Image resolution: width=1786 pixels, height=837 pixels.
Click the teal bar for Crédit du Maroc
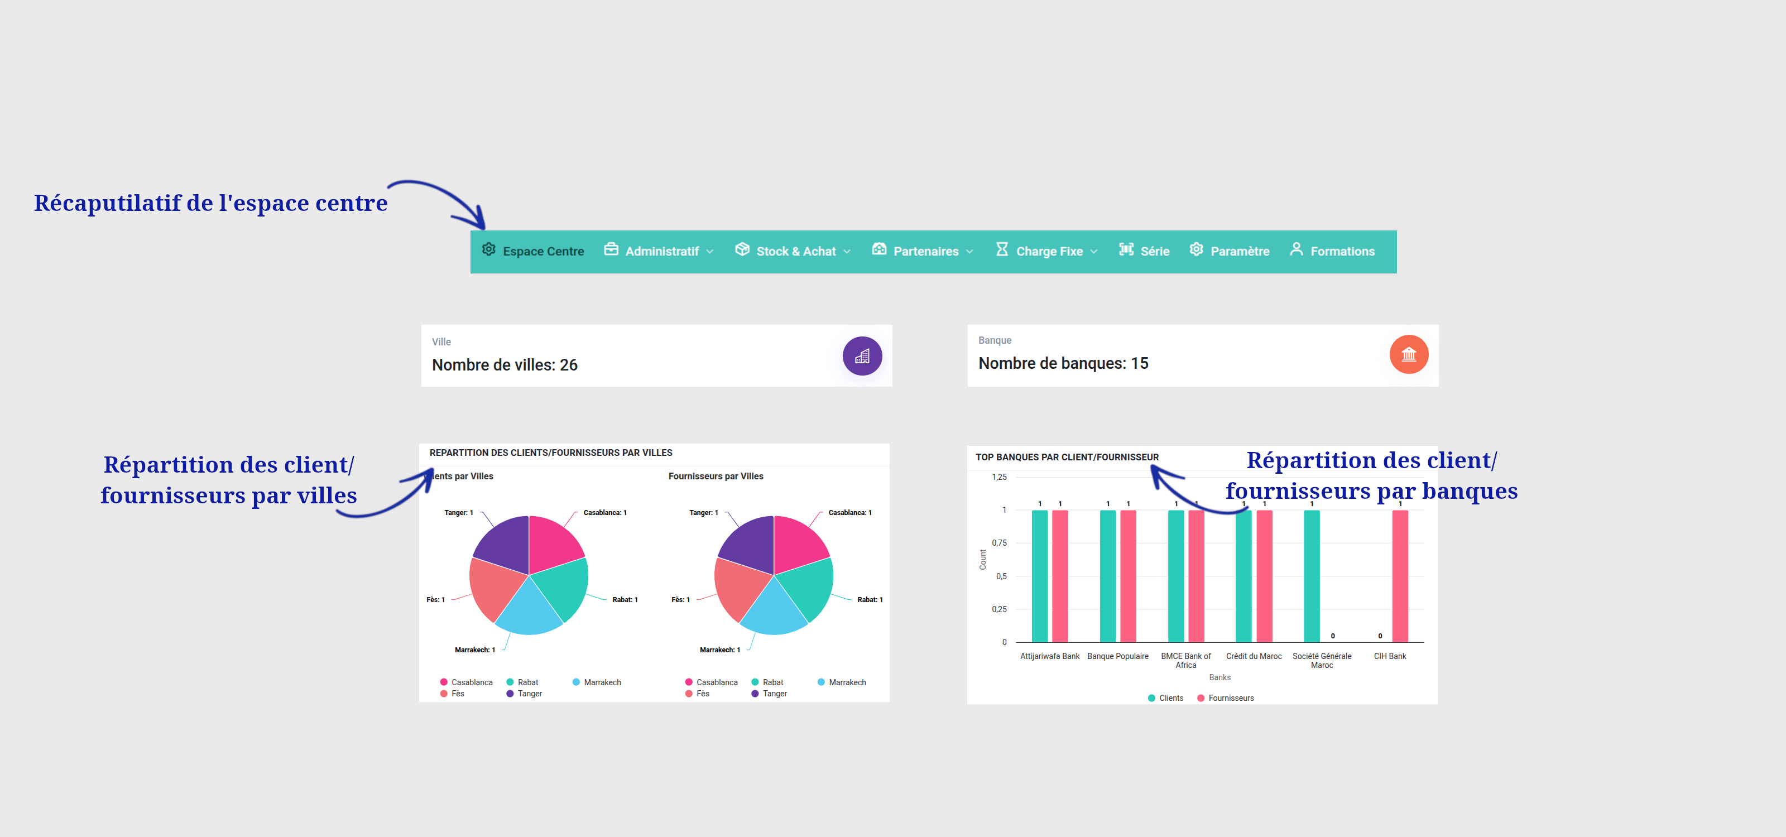coord(1244,576)
